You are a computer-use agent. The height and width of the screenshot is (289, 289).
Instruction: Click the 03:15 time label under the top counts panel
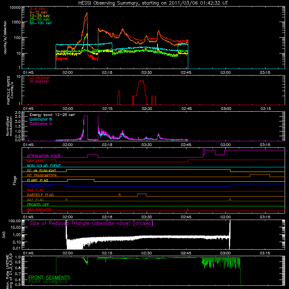pos(265,73)
